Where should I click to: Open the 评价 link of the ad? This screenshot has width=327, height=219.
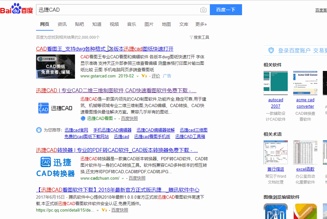point(156,76)
